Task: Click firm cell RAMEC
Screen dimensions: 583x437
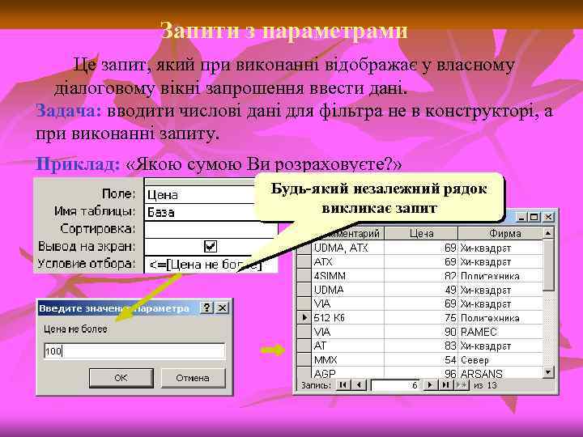Action: [501, 332]
